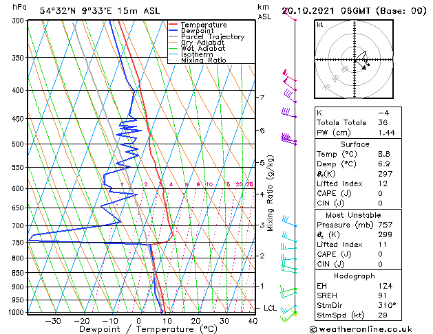Click the 'Dewpoint' legend entry
The height and width of the screenshot is (334, 433).
coord(197,31)
